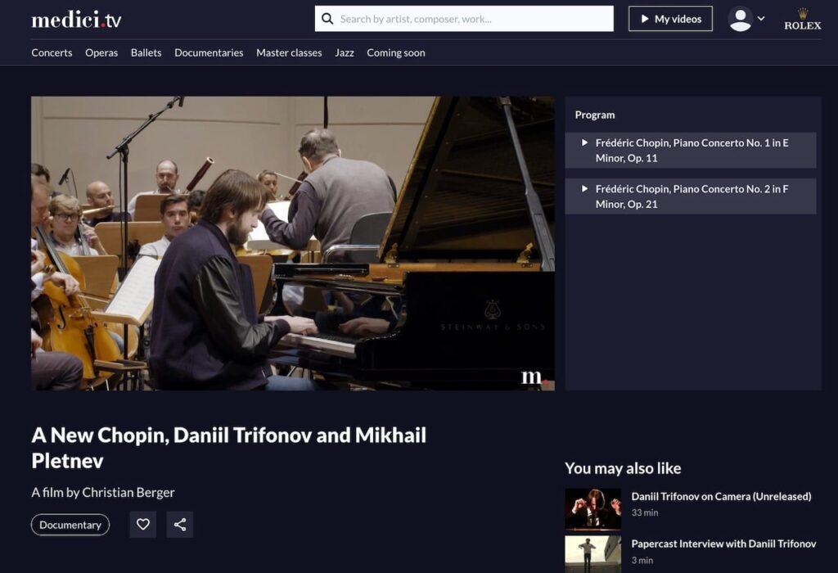Play Piano Concerto No. 2 in F Minor
This screenshot has height=573, width=838.
coord(691,196)
